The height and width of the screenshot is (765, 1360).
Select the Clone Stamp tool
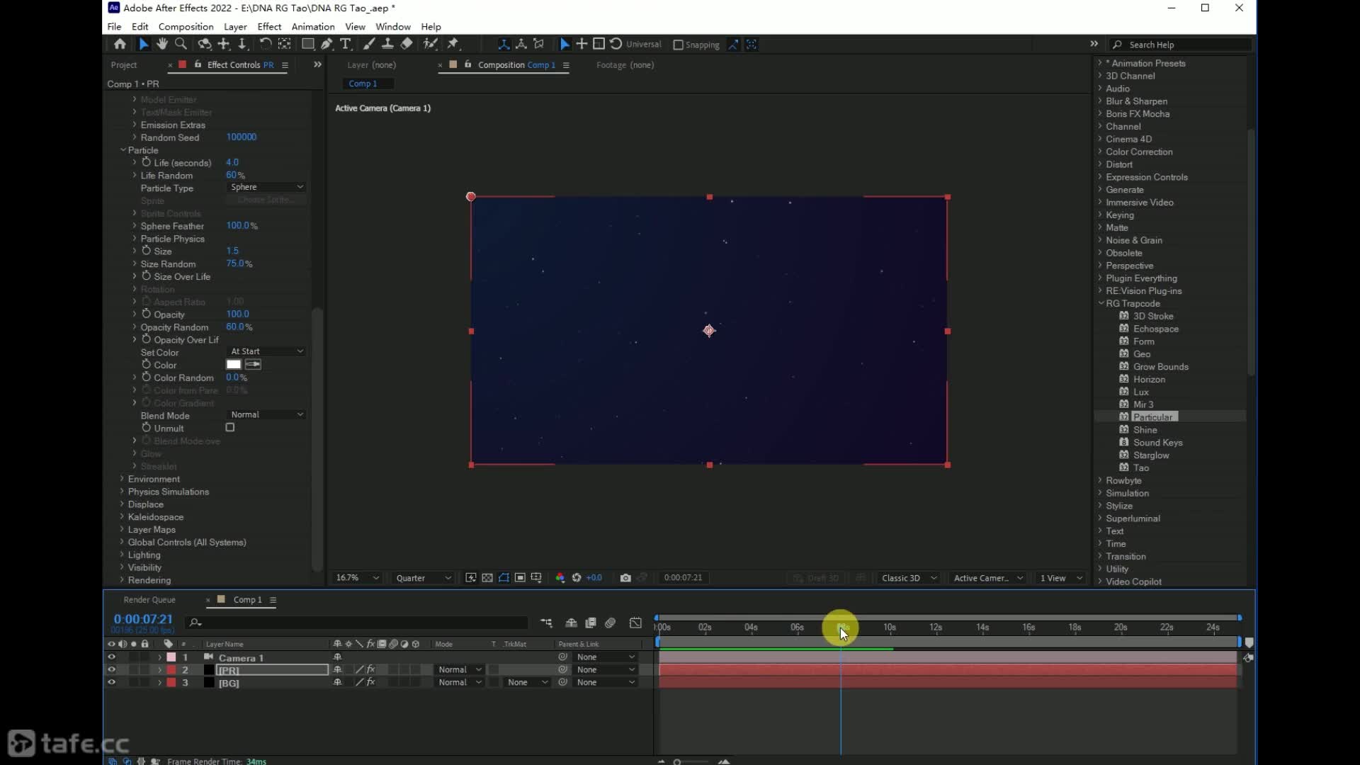(x=387, y=44)
